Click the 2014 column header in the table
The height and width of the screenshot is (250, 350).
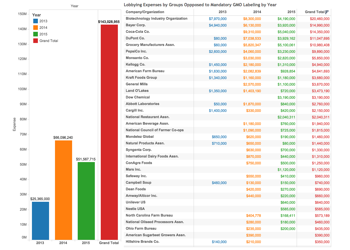click(257, 12)
